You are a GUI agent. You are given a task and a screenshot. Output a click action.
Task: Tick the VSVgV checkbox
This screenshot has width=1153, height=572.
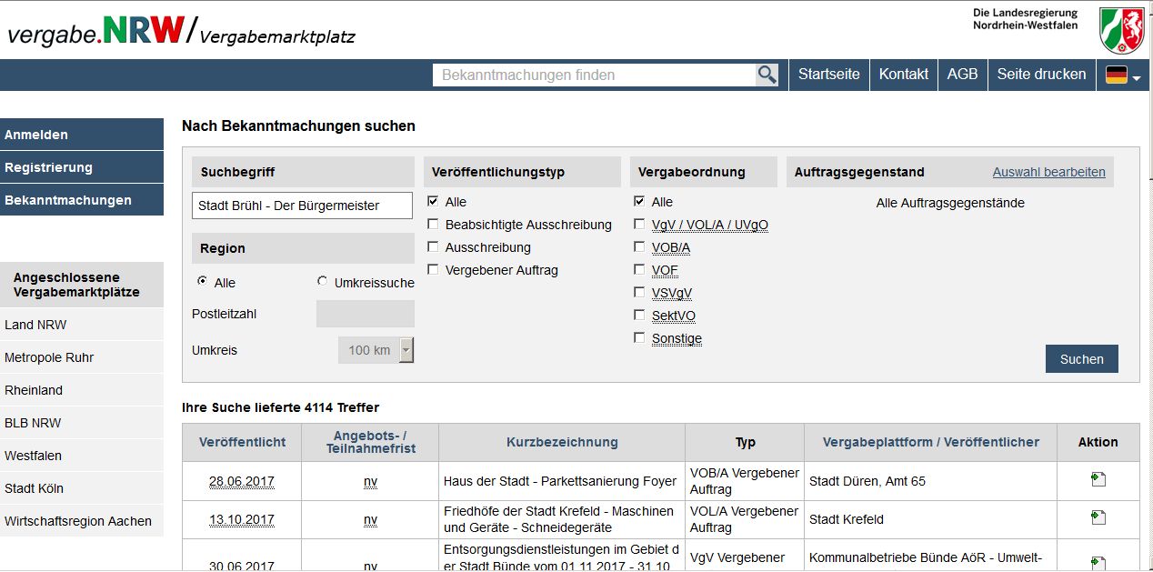coord(640,292)
